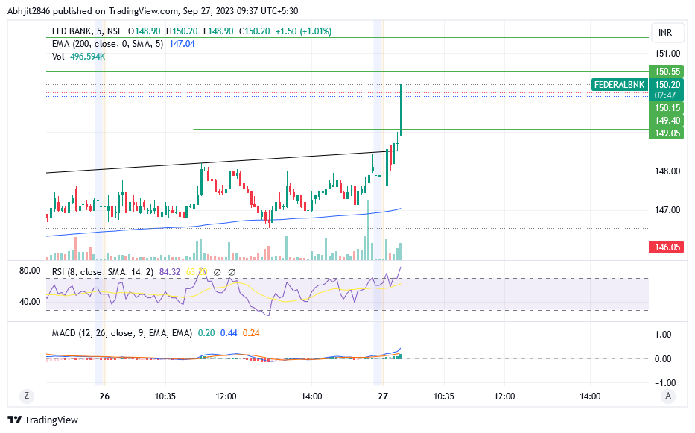
Task: Click the RSI 40.00 scale value
Action: click(x=30, y=302)
